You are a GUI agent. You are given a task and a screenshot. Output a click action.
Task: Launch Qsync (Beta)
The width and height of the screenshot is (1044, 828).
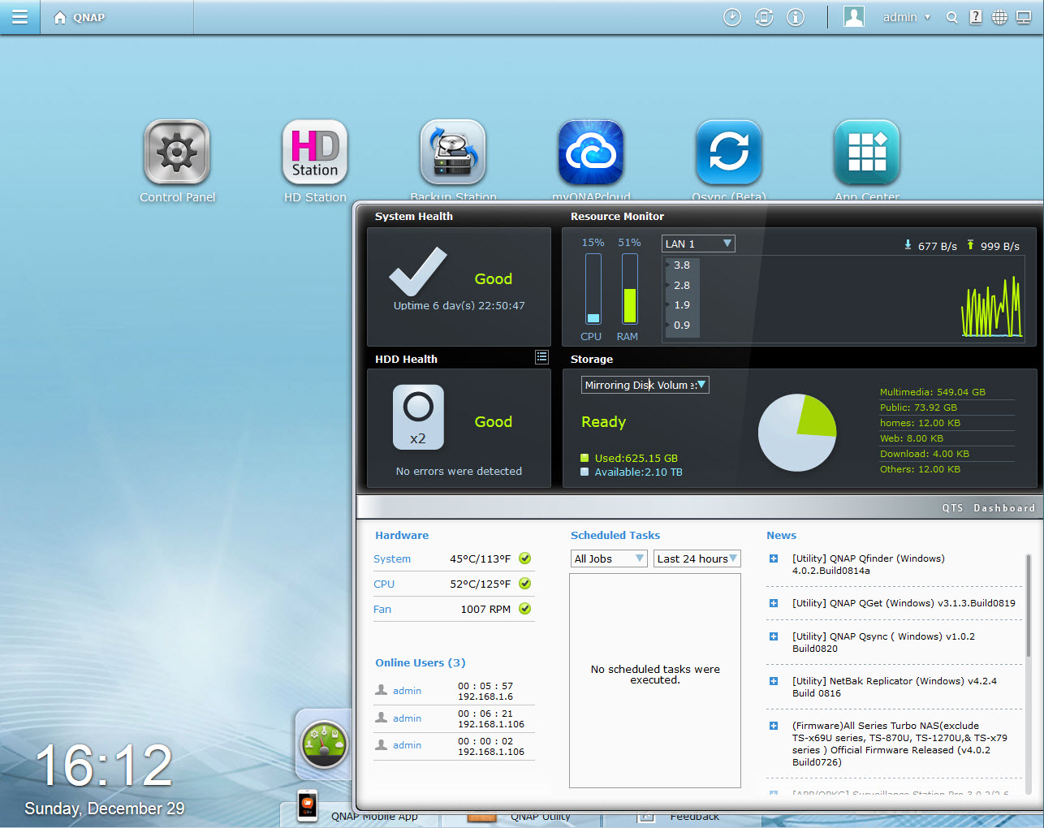729,152
